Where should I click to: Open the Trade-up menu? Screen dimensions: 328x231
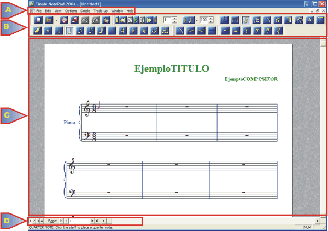tap(101, 11)
